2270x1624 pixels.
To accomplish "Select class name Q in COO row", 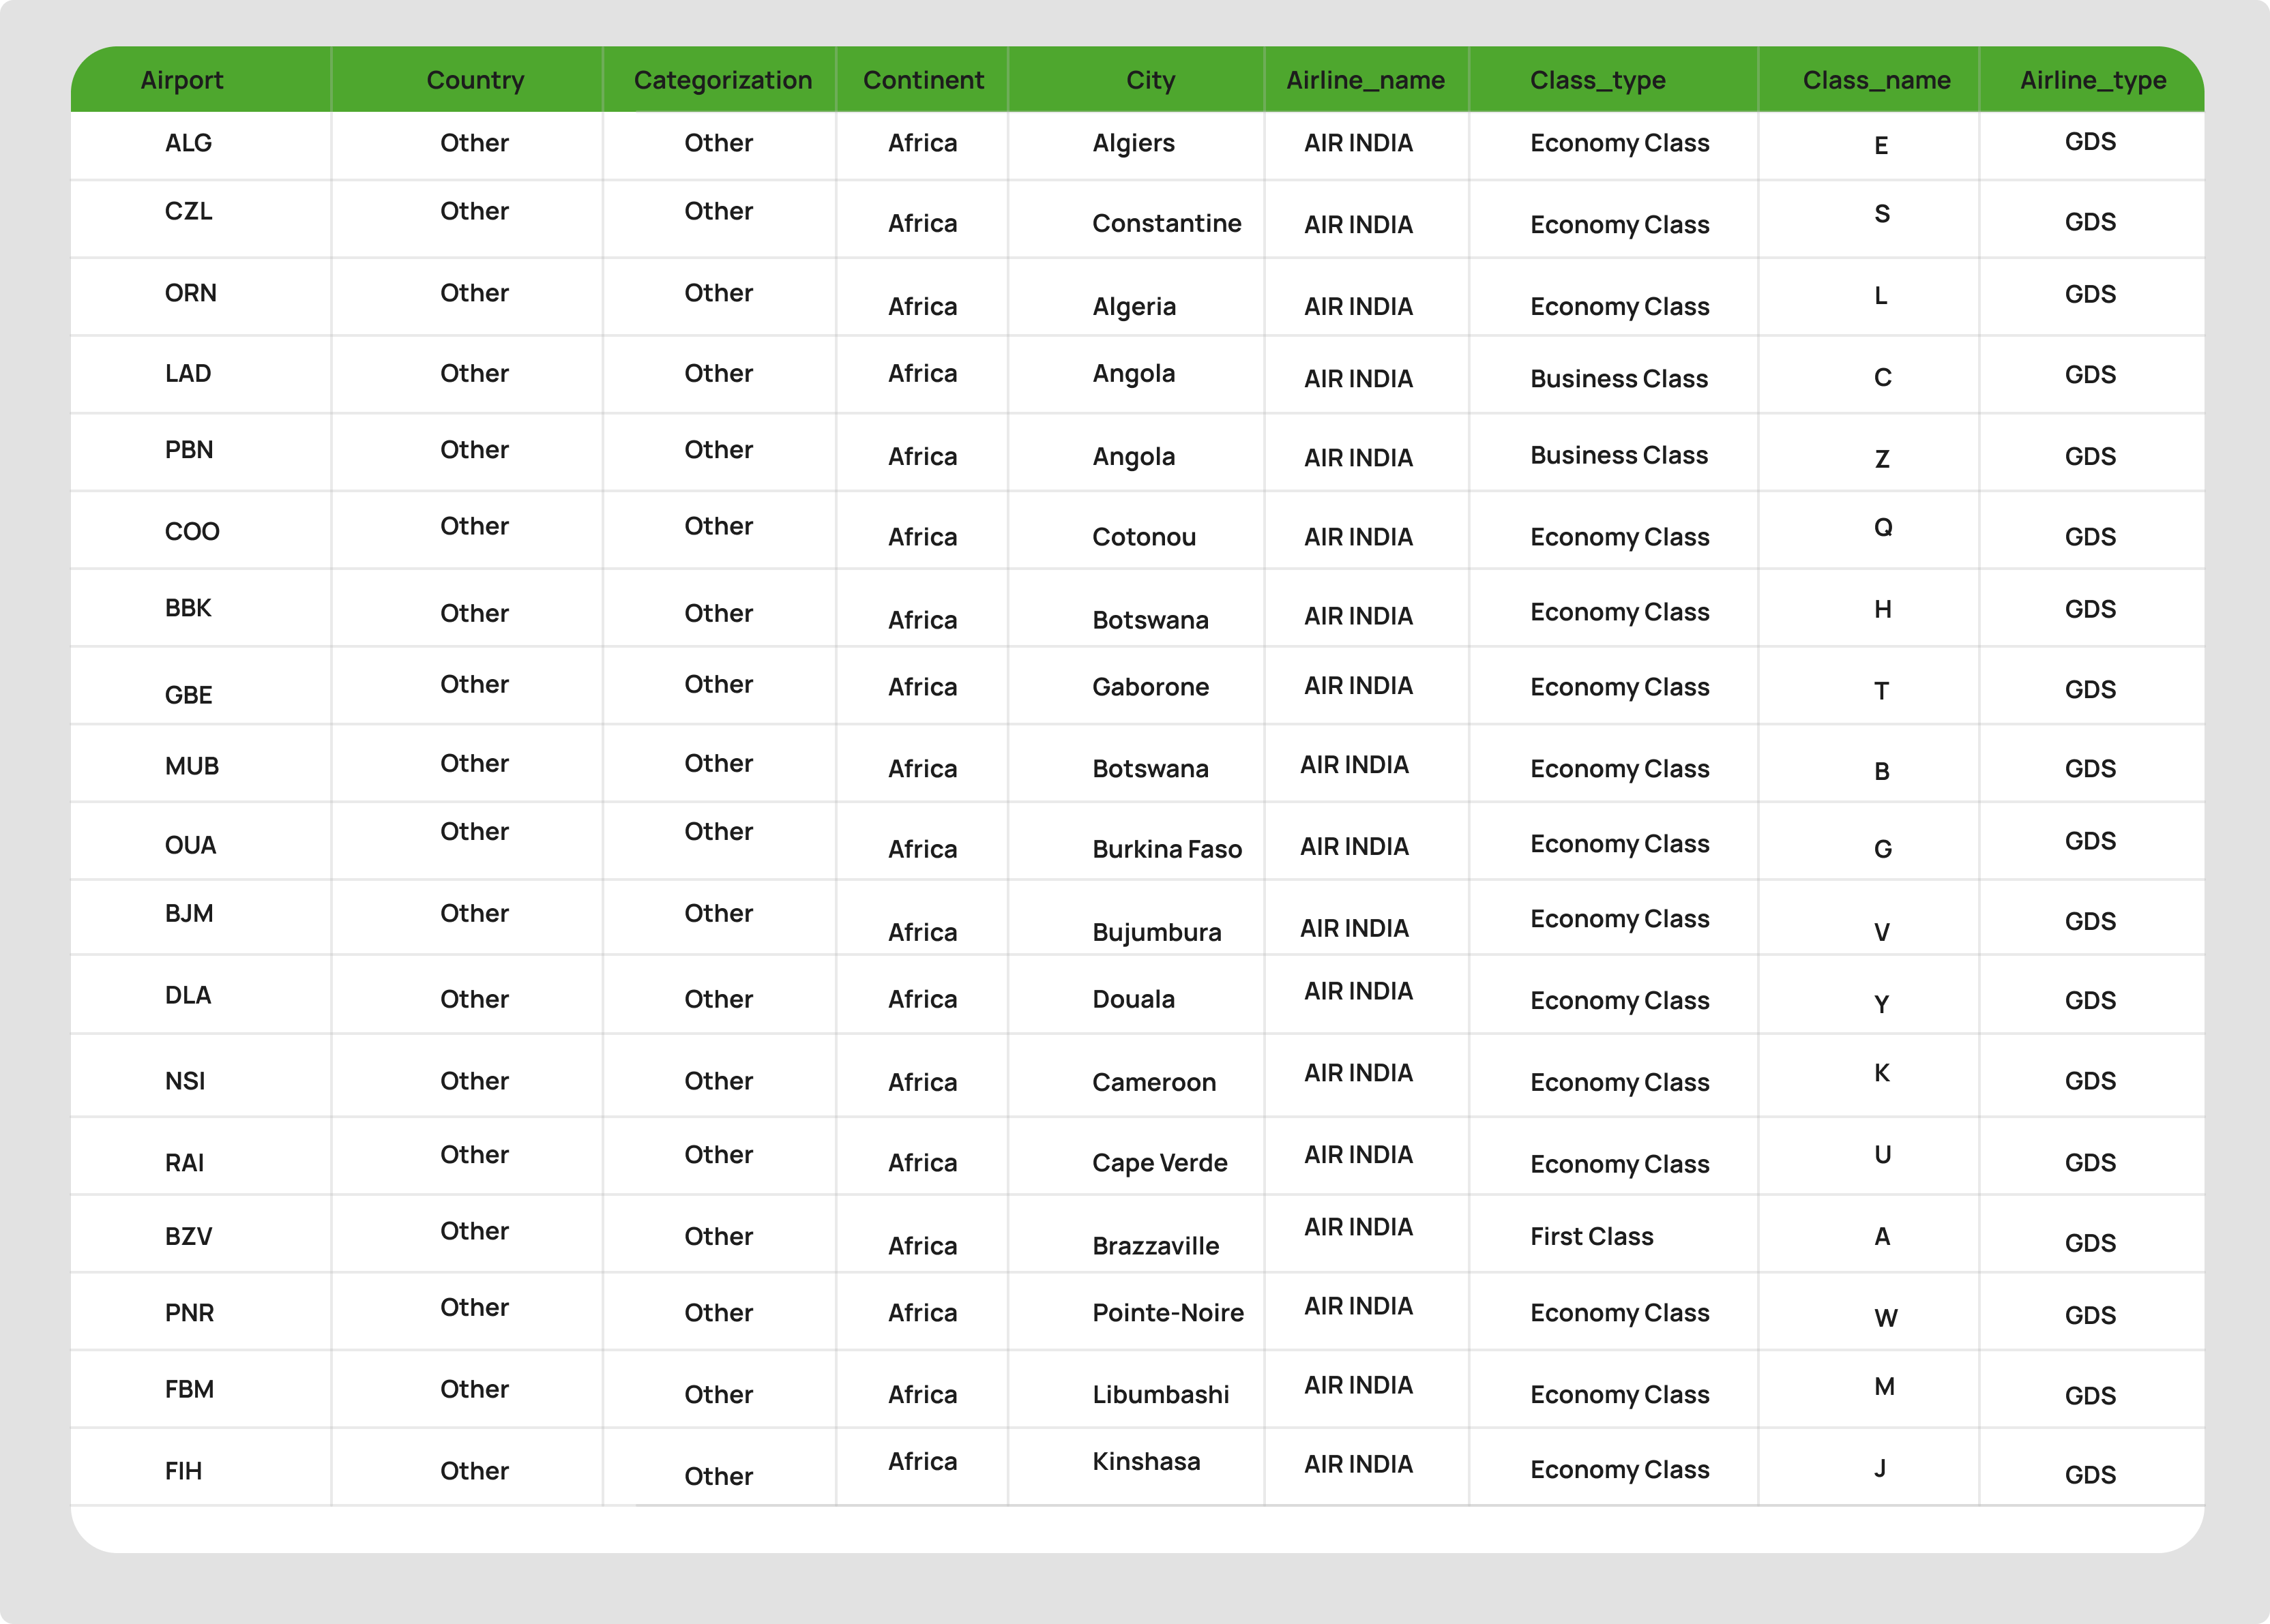I will click(x=1883, y=527).
